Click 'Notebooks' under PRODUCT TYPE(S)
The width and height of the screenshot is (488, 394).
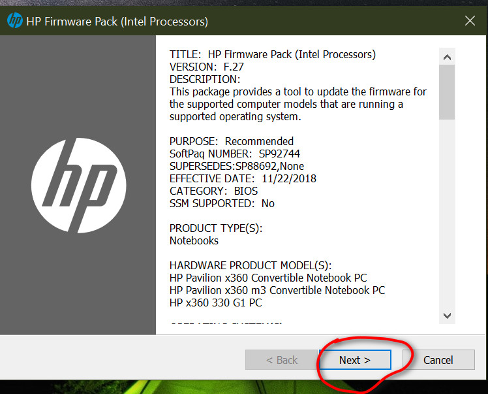194,240
